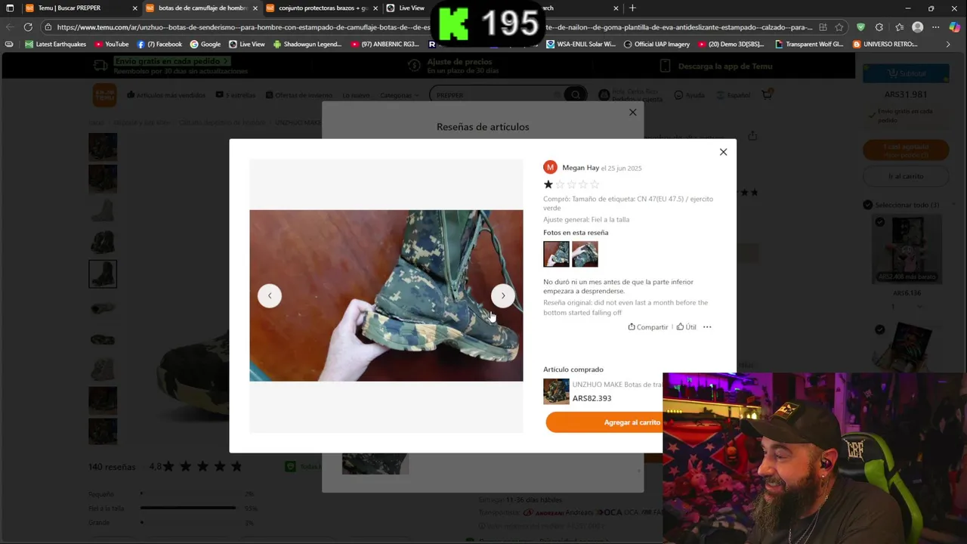Open the (7) Facebook bookmark
967x544 pixels.
159,44
